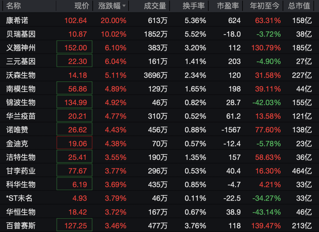
Task: Open the 康希诺 stock row
Action: (159, 20)
